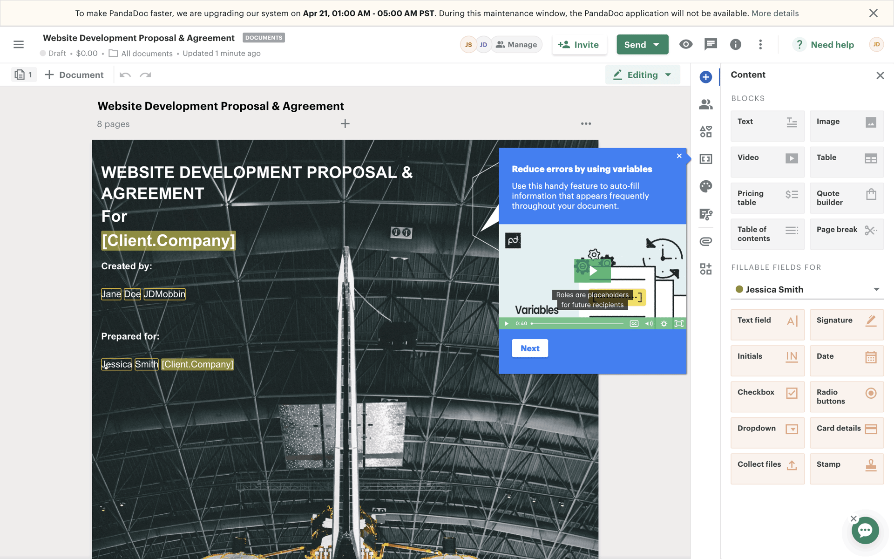894x559 pixels.
Task: Open the Recipients sidebar icon
Action: click(706, 104)
